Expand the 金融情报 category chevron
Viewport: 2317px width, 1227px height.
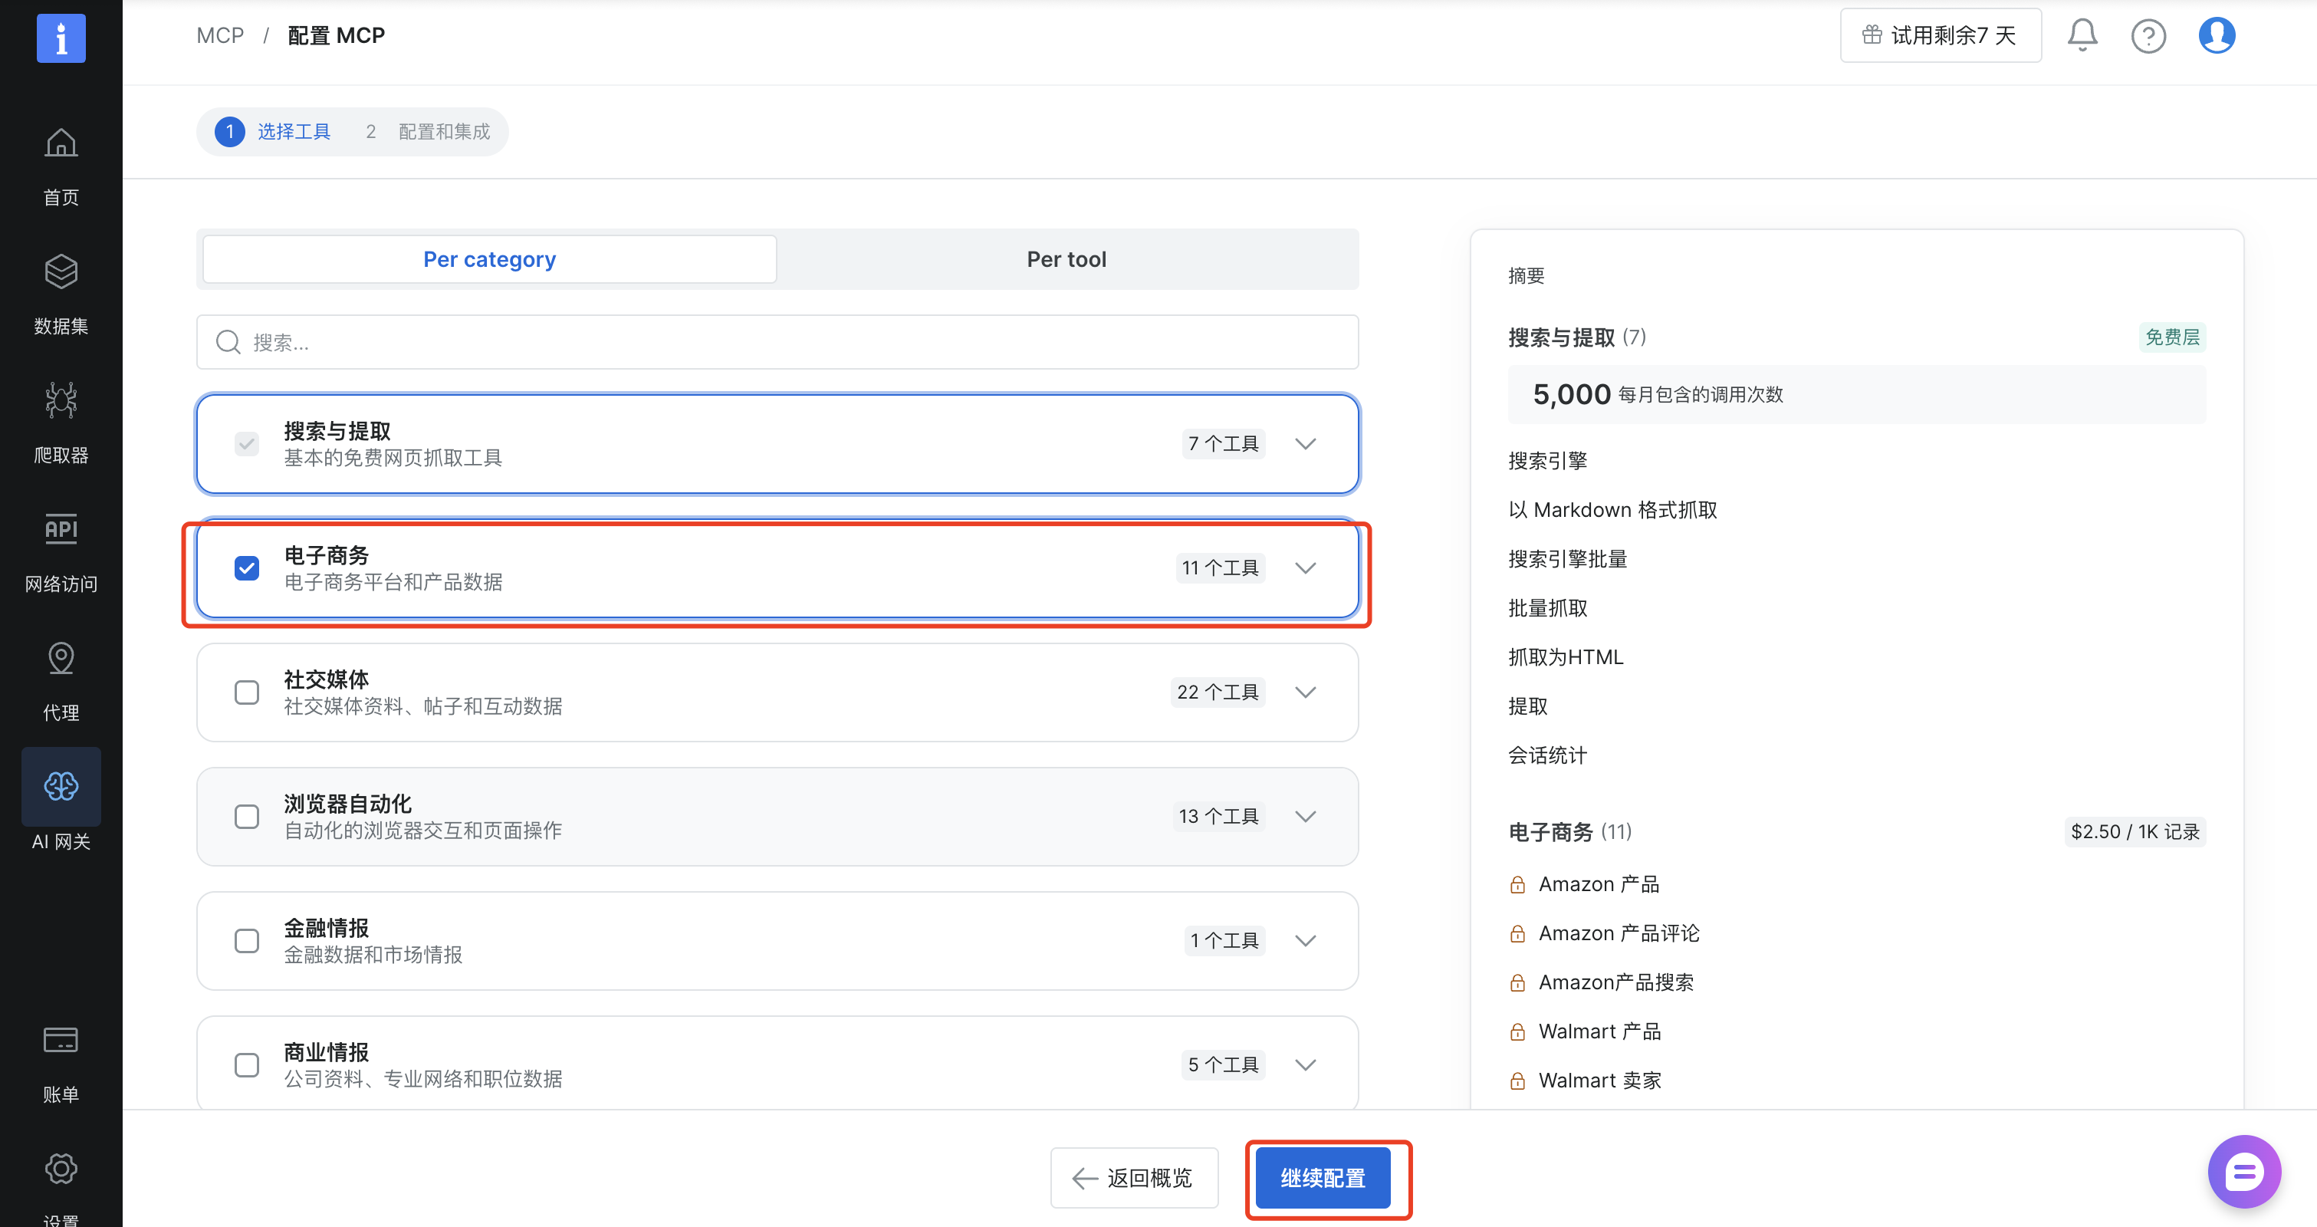pyautogui.click(x=1305, y=941)
